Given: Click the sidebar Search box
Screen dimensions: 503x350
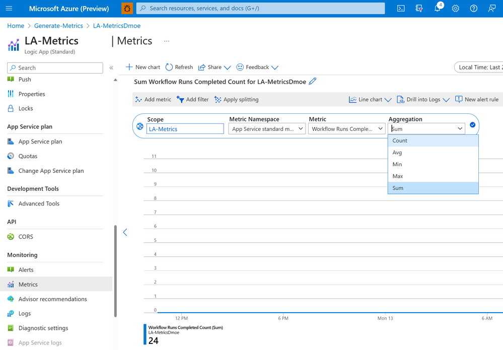Looking at the screenshot, I should click(x=55, y=67).
